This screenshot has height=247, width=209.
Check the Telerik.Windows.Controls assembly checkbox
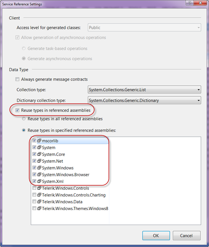coord(34,188)
